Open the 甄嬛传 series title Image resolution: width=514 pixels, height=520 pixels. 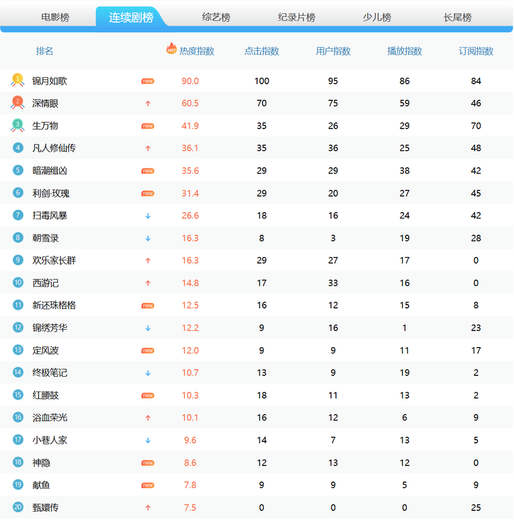click(x=46, y=508)
